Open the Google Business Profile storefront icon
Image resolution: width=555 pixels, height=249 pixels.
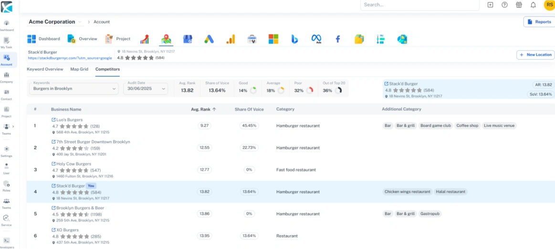tap(188, 39)
